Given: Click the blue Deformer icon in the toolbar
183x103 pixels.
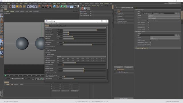Looking at the screenshot, I should 68,6.
